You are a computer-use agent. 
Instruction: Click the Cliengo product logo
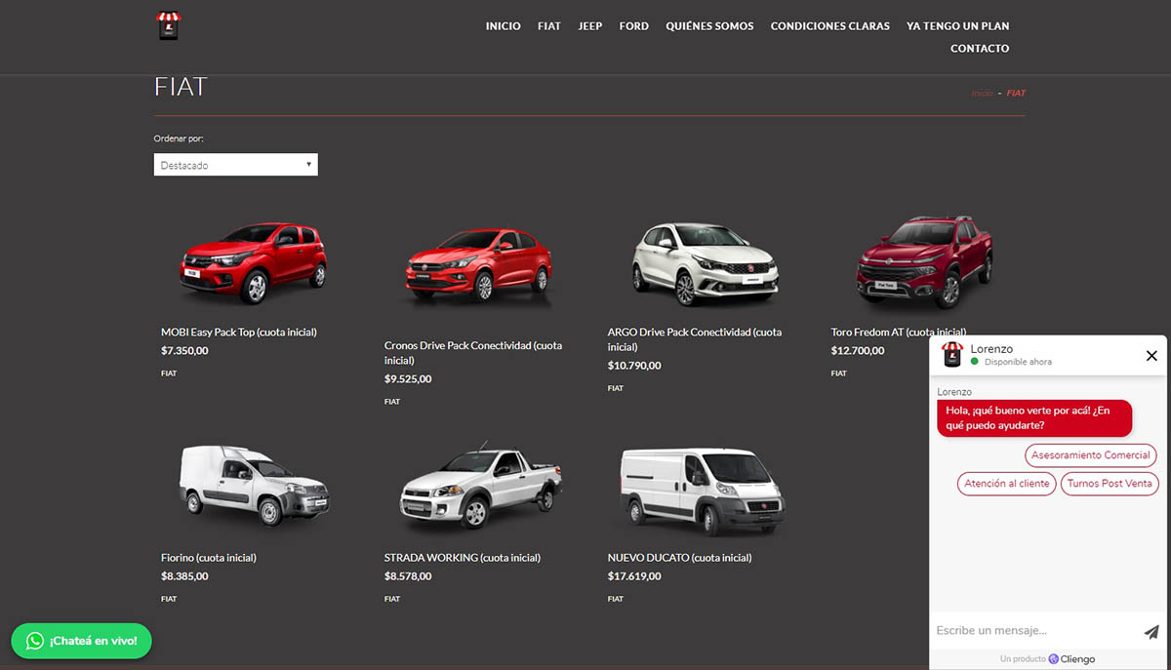1071,659
